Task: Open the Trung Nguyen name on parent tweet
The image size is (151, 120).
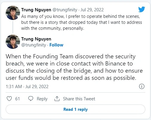Action: [36, 10]
